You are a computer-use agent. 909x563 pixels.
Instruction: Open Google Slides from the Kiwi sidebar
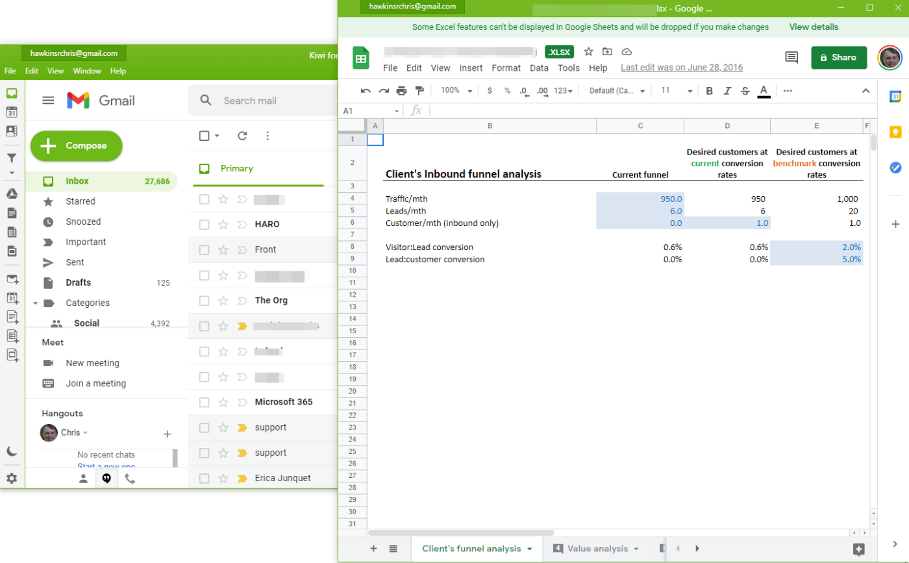[x=12, y=251]
